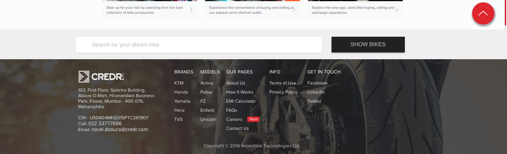Image resolution: width=507 pixels, height=154 pixels.
Task: Select the Activa model link
Action: tap(207, 83)
